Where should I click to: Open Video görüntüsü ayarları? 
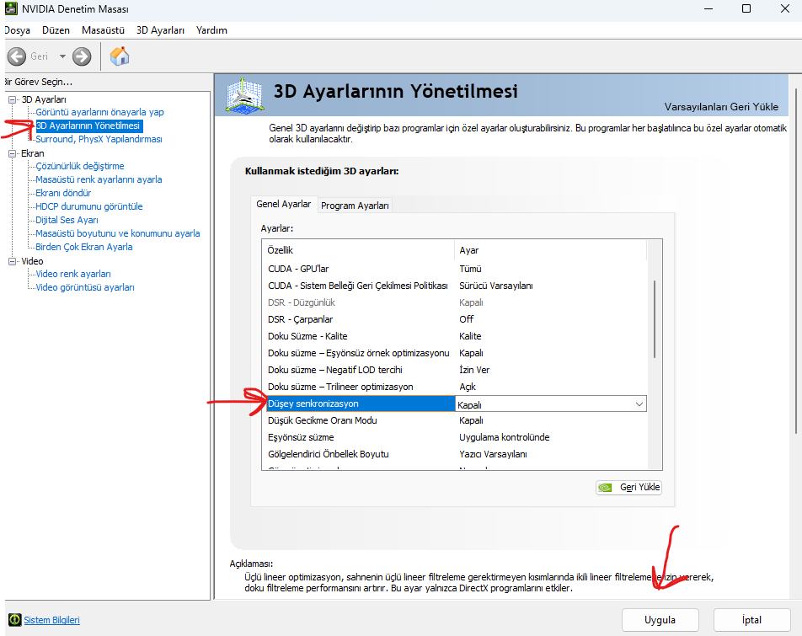[85, 287]
